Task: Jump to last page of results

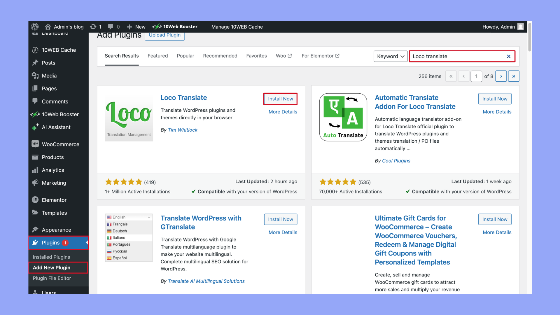Action: pyautogui.click(x=514, y=76)
